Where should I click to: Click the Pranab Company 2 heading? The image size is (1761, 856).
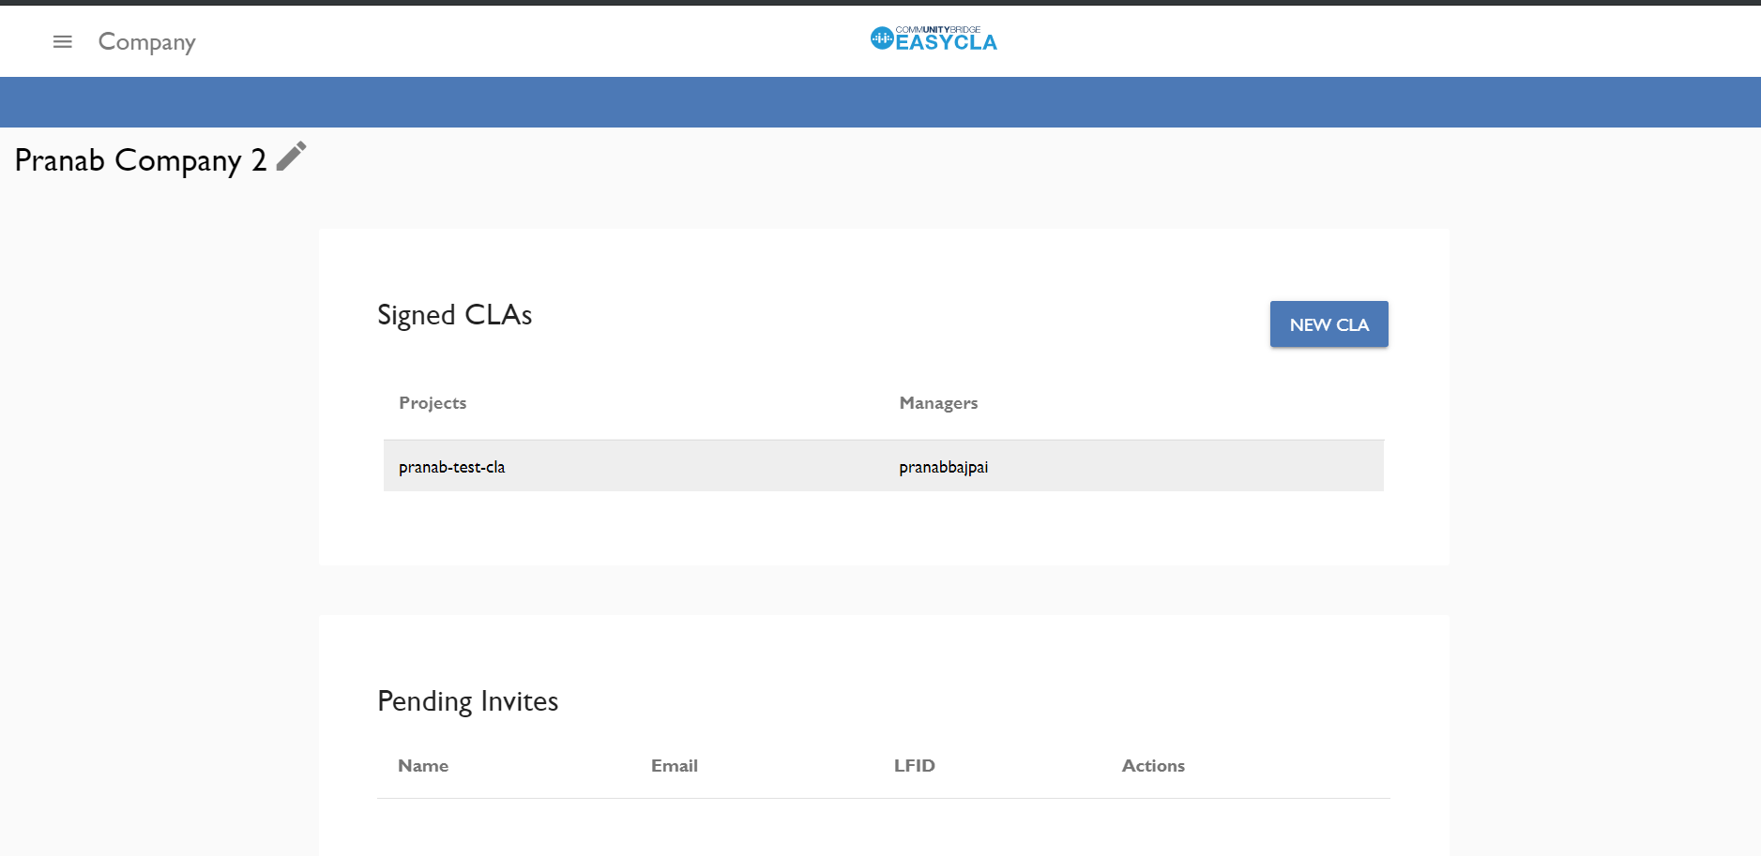coord(141,160)
